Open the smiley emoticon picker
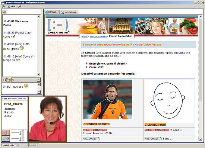 (9, 80)
